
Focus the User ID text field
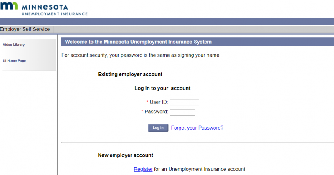pos(184,103)
